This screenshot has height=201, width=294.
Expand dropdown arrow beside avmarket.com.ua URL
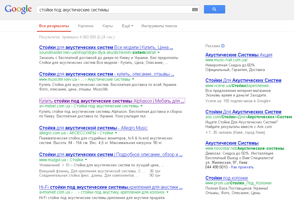click(x=167, y=192)
